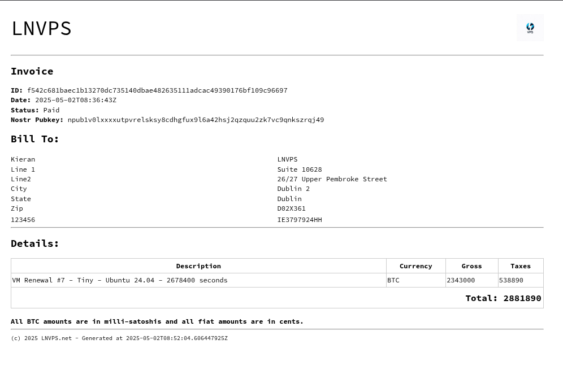Click the Dublin 2 address line

point(293,189)
